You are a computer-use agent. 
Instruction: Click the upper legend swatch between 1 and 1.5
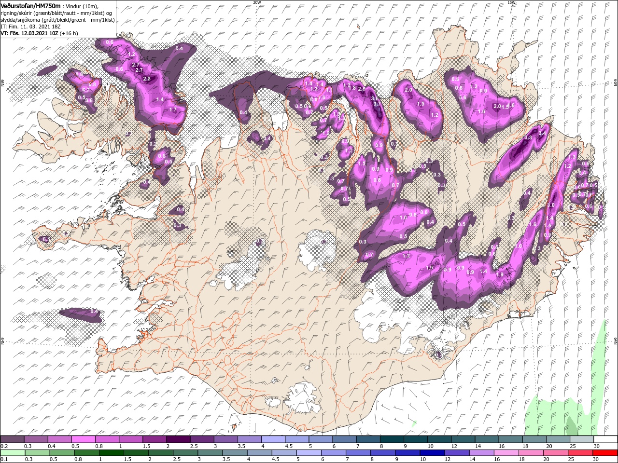click(131, 439)
